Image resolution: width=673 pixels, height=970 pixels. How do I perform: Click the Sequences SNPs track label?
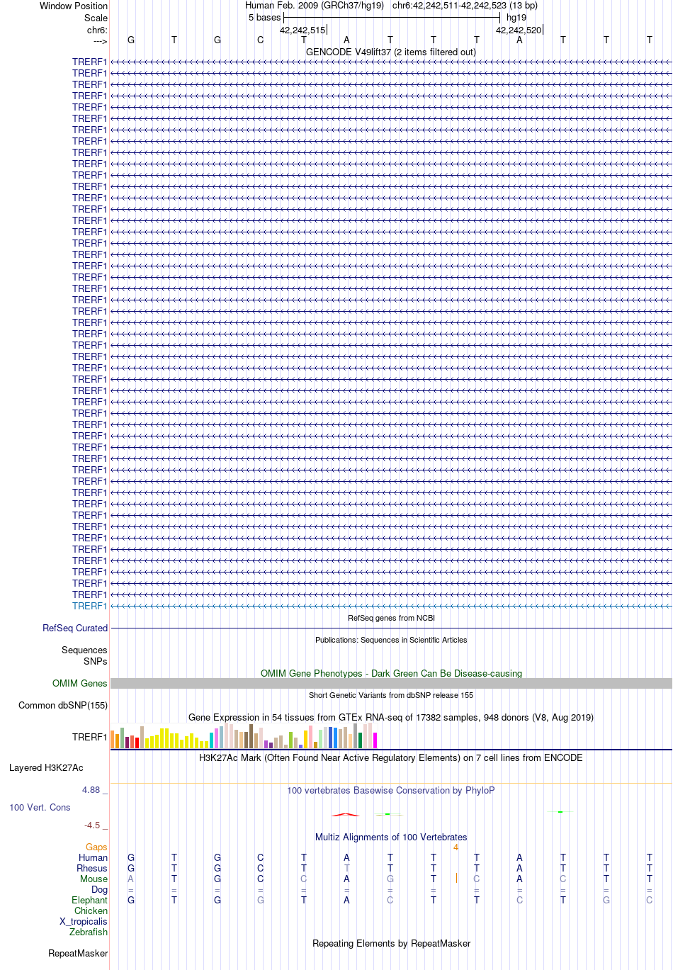point(84,655)
